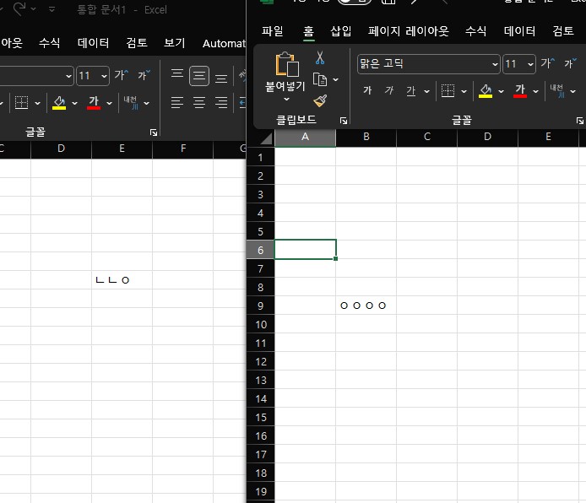Open font color dropdown in right window
586x503 pixels.
(x=535, y=91)
